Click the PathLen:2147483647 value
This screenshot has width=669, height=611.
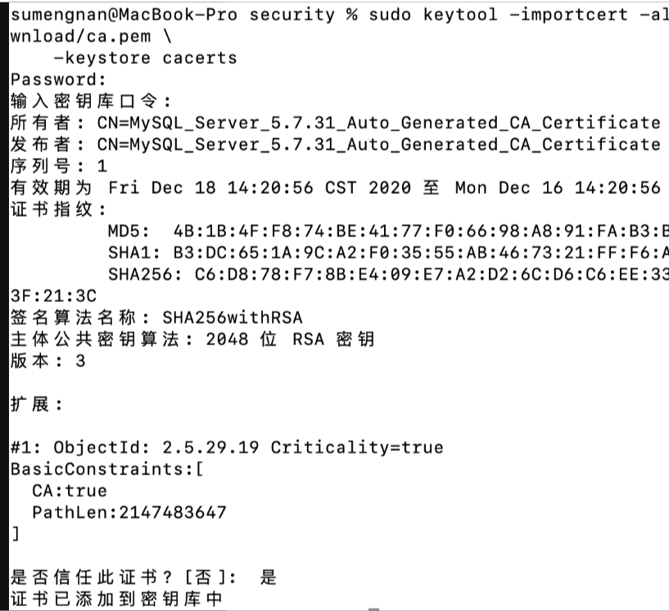coord(129,513)
